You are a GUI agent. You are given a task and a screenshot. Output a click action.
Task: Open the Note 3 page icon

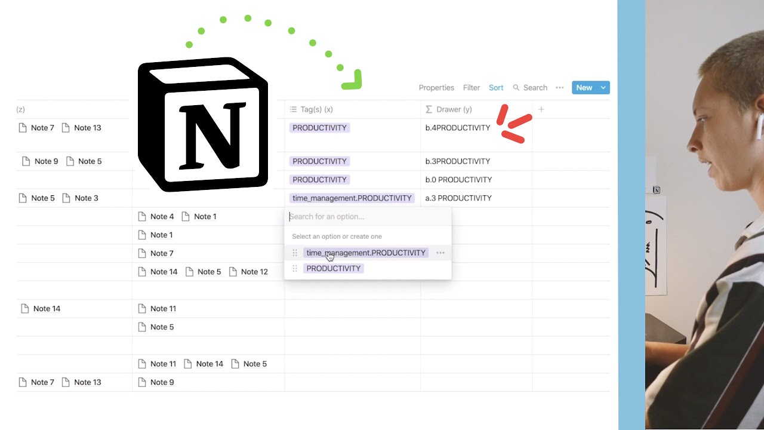pyautogui.click(x=66, y=198)
